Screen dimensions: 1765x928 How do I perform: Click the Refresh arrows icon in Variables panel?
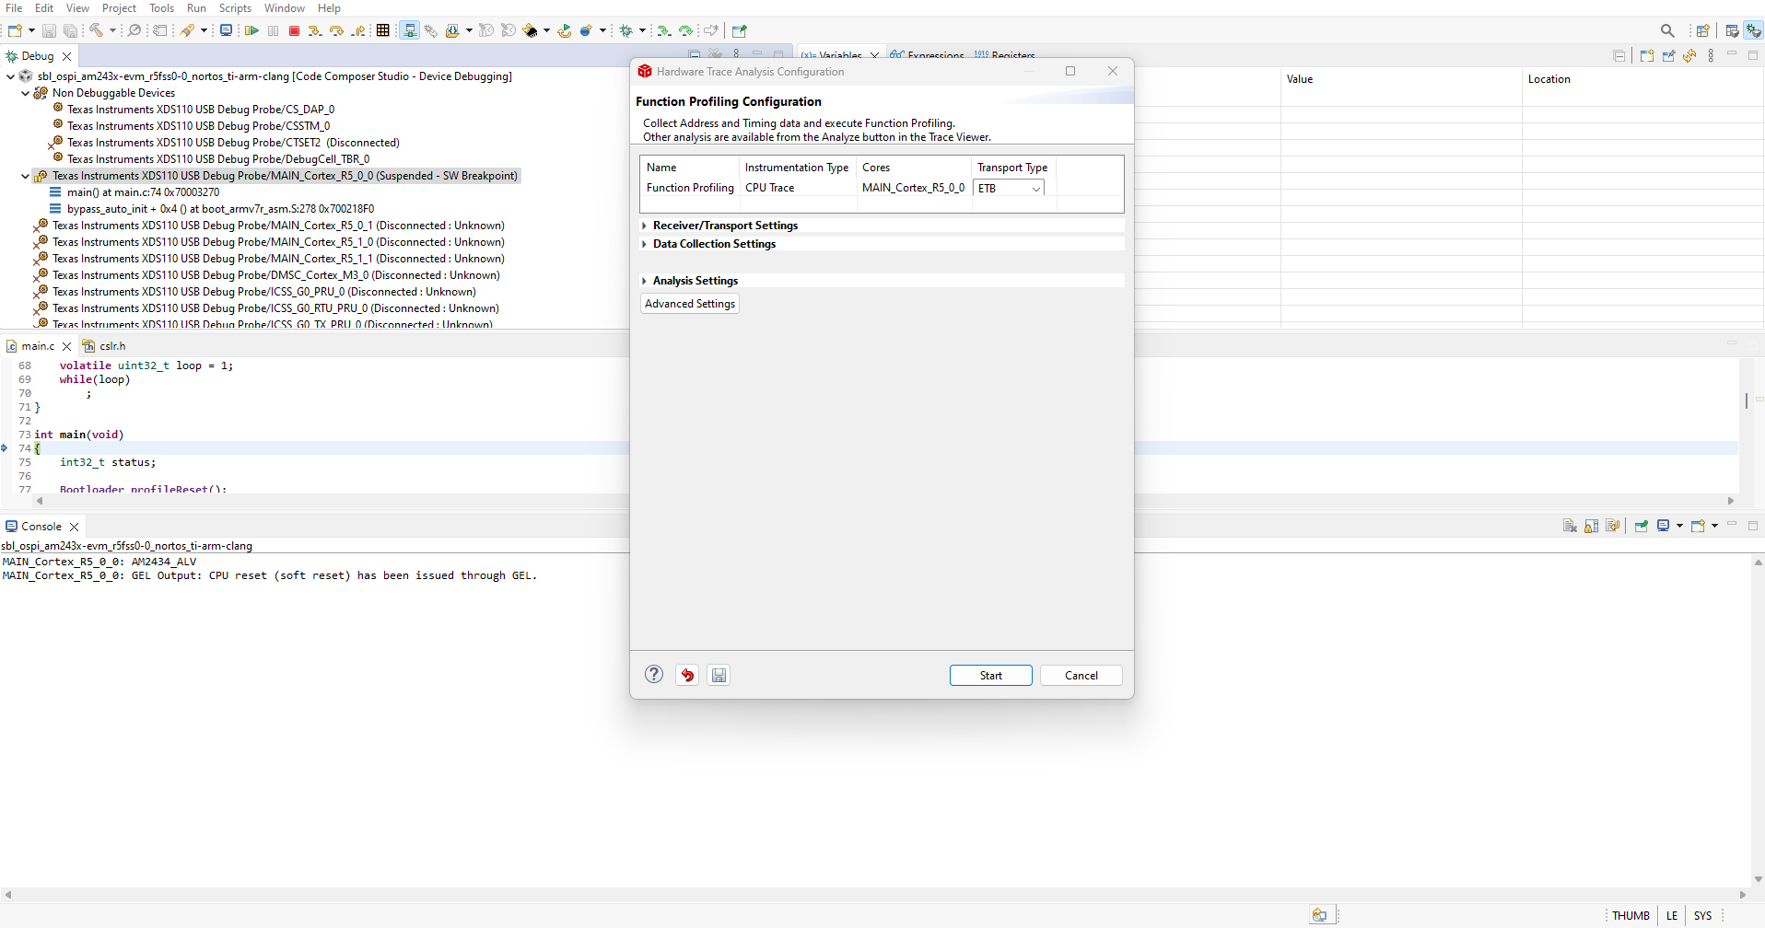[x=1689, y=56]
